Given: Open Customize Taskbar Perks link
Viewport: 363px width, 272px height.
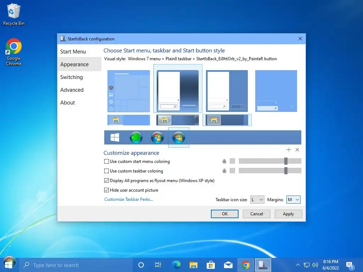Looking at the screenshot, I should (129, 199).
